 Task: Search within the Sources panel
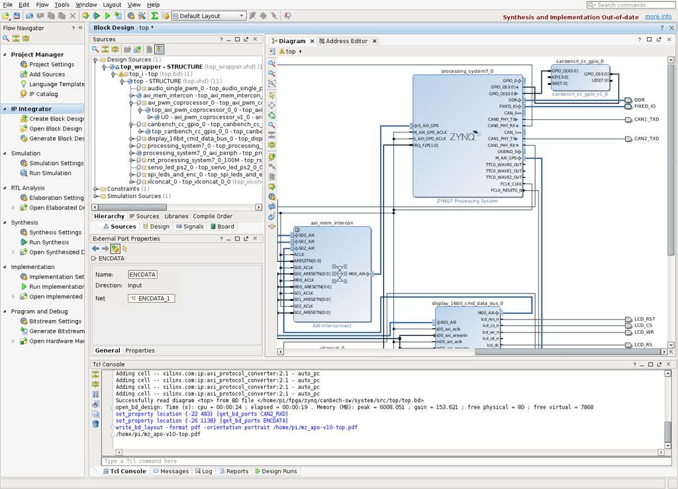[95, 49]
